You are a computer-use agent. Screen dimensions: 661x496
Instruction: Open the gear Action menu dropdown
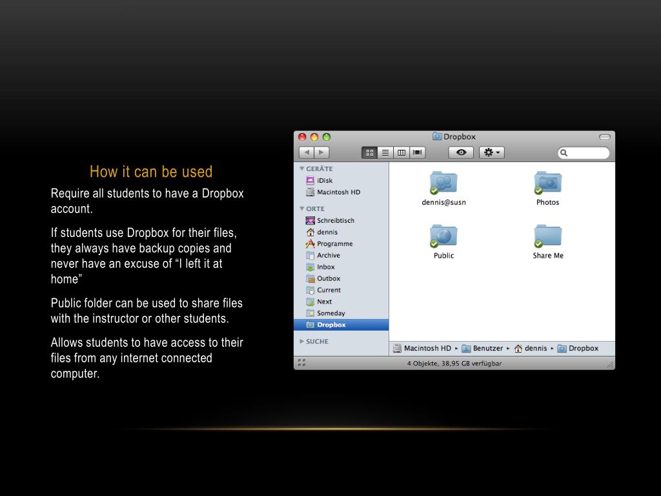tap(491, 152)
